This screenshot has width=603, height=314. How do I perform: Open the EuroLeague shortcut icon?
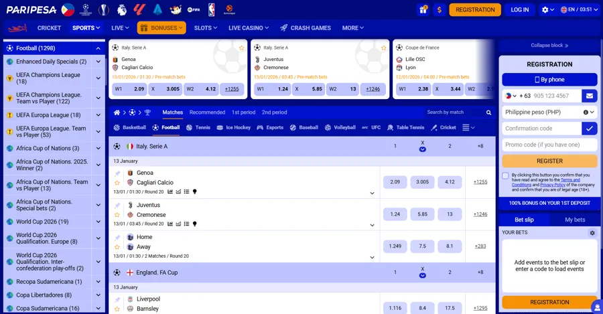coord(229,9)
